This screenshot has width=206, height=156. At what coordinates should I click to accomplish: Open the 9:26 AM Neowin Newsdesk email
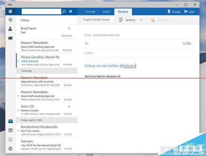coord(46,46)
